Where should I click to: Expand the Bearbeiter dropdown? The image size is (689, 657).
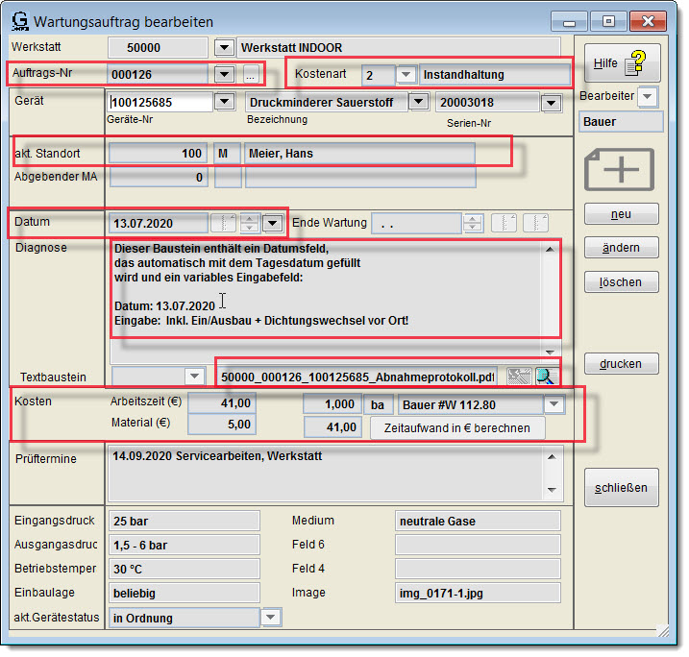coord(648,96)
